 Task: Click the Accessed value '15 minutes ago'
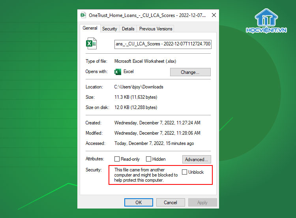point(154,143)
